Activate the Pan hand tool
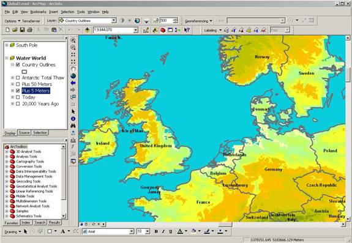This screenshot has width=352, height=243. 73,69
